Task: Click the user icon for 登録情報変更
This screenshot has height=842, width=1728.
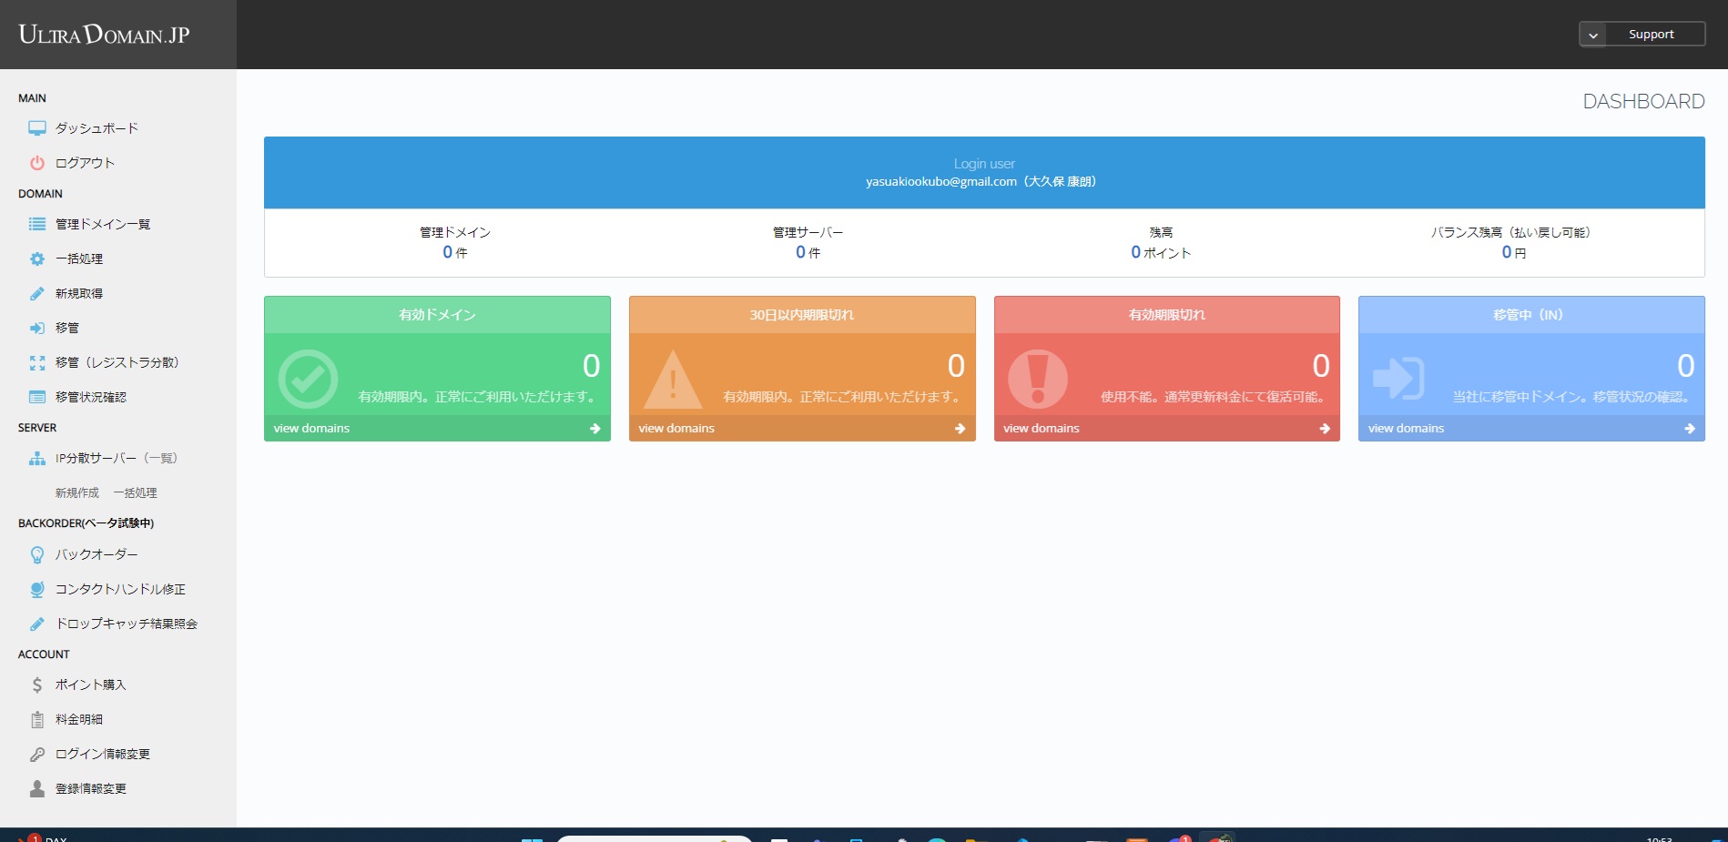Action: [36, 788]
